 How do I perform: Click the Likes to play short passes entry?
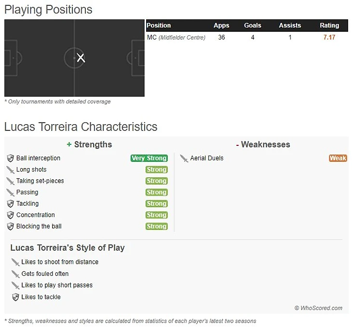[x=57, y=285]
